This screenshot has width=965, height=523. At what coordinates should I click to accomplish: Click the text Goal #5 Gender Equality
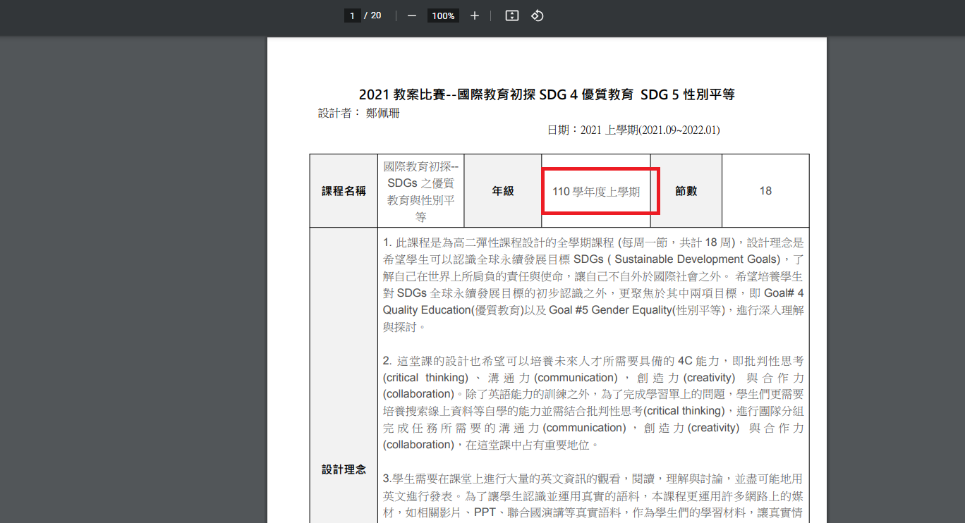[x=609, y=310]
